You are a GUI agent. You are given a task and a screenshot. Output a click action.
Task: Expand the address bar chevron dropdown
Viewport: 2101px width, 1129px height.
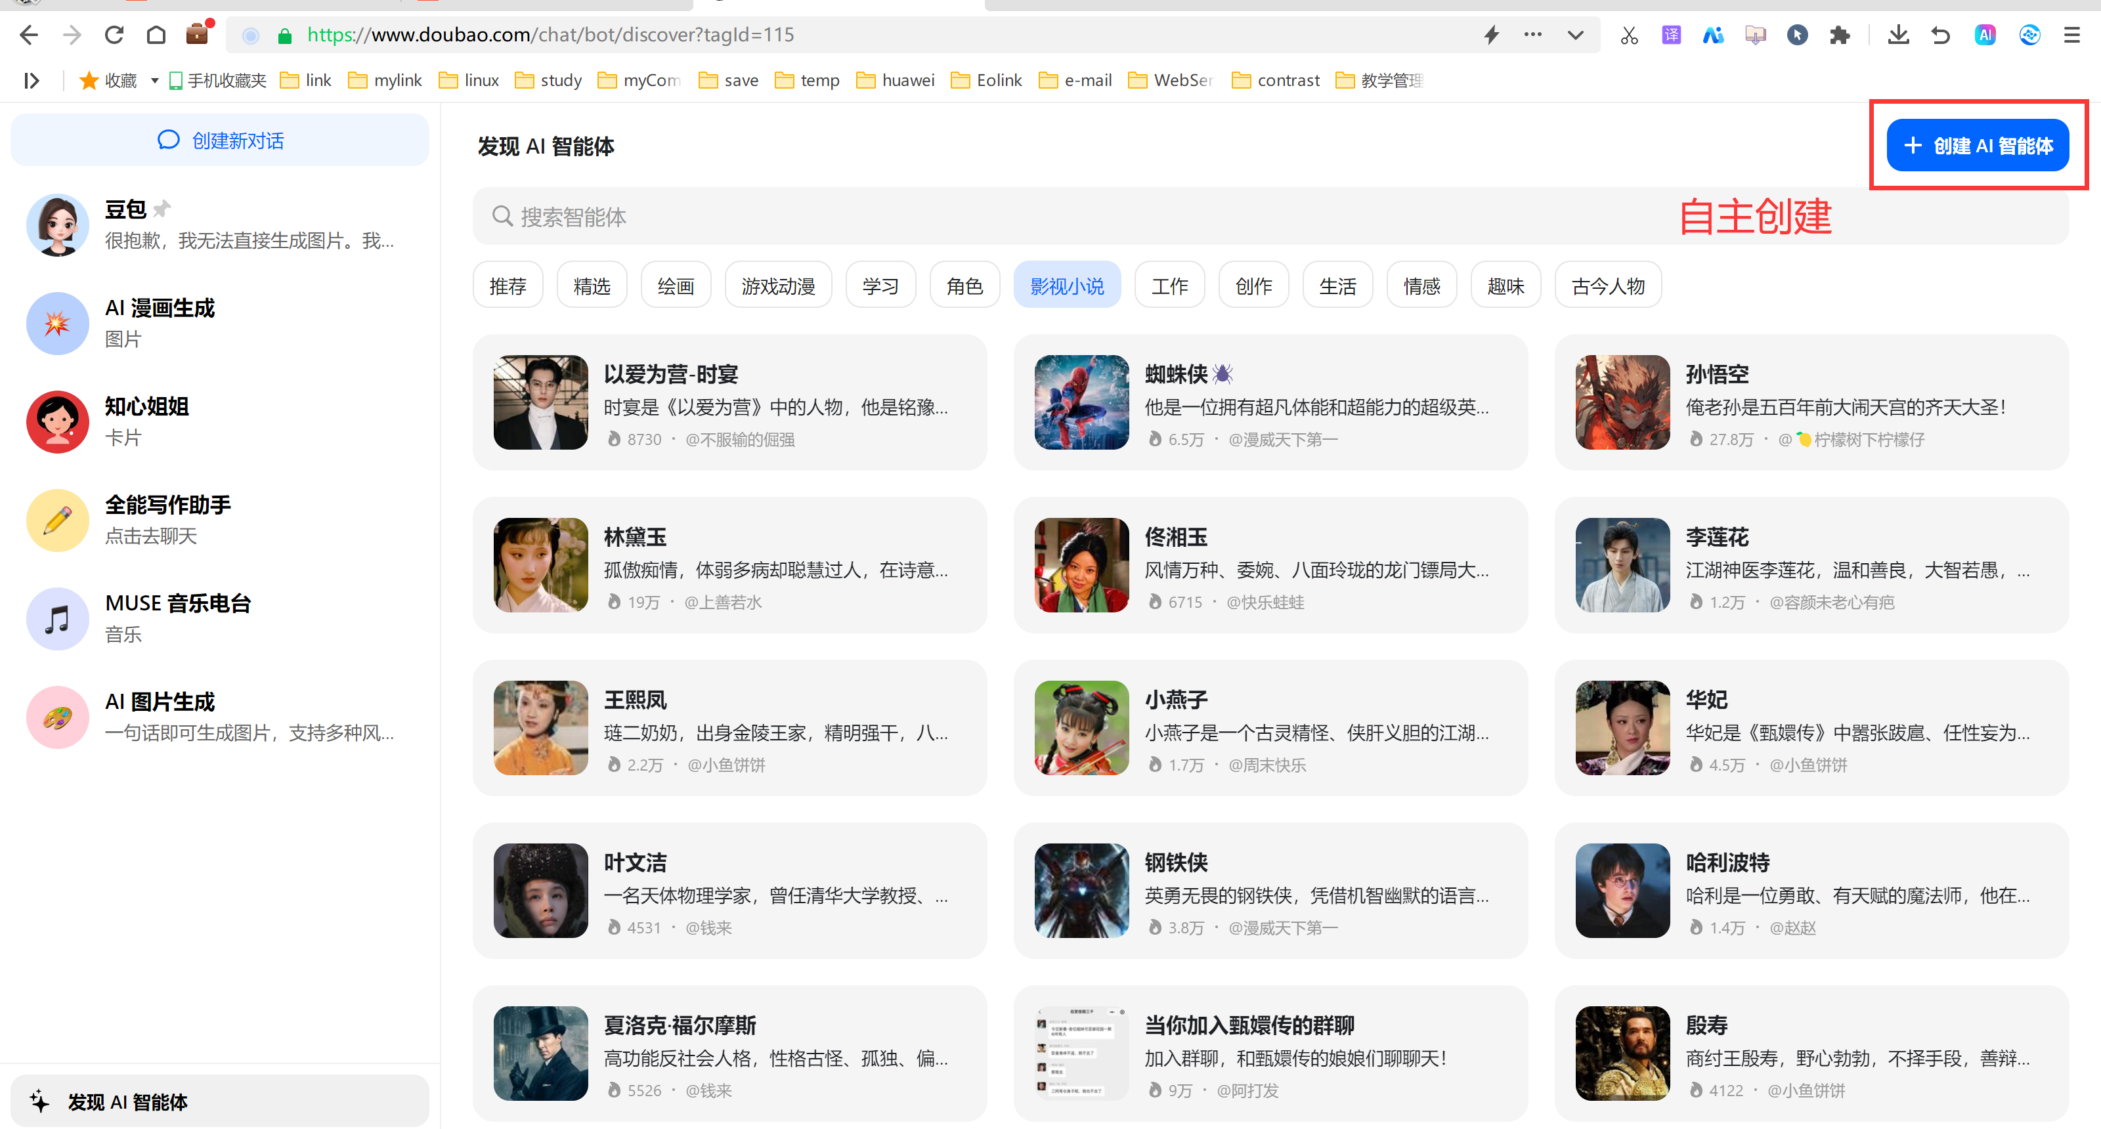click(x=1576, y=35)
